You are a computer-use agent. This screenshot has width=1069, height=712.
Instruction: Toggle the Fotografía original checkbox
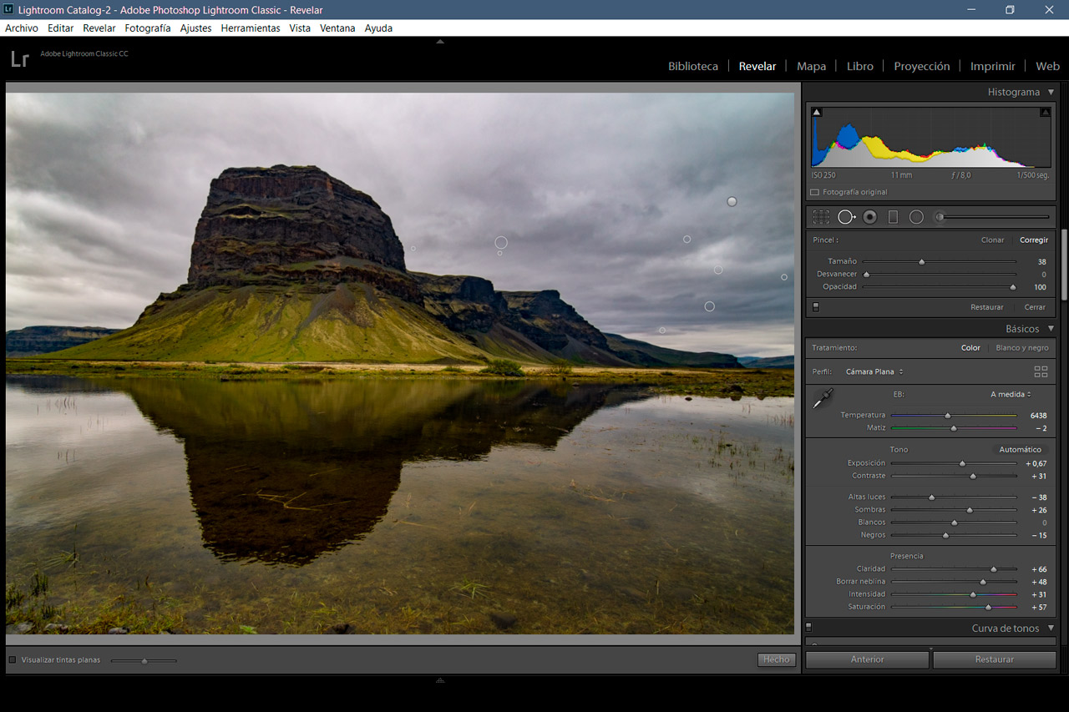tap(815, 192)
